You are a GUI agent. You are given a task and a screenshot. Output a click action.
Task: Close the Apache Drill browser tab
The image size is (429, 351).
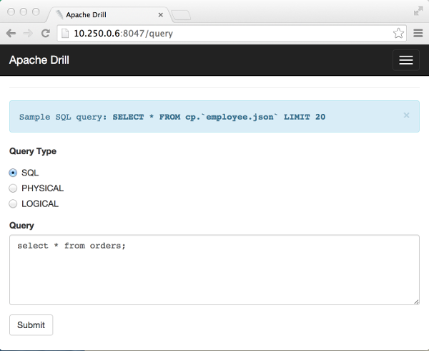click(x=161, y=14)
